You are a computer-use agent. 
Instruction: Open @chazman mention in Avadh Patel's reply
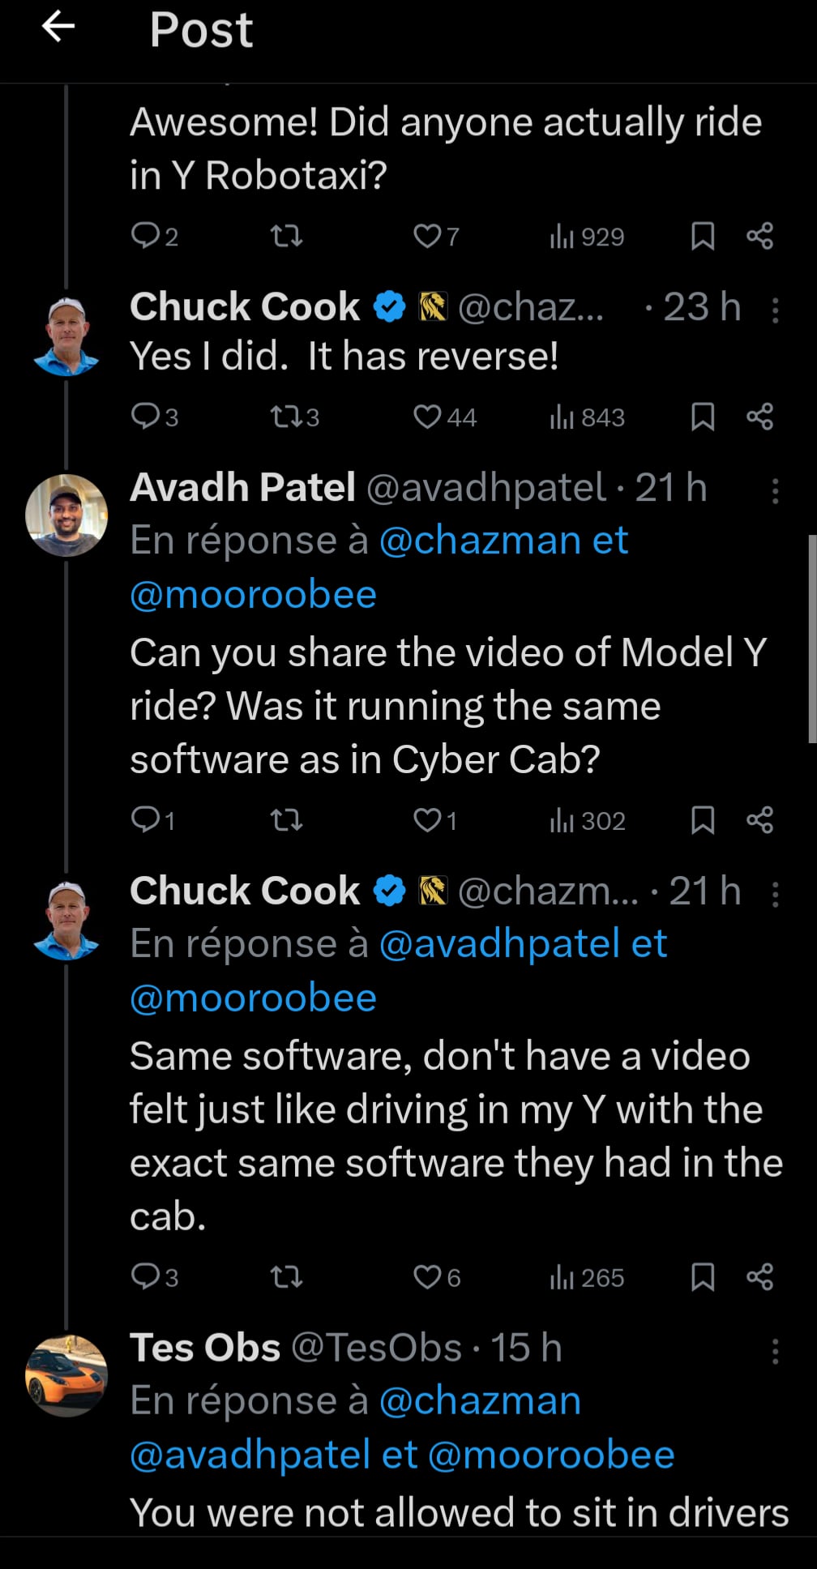[x=480, y=541]
